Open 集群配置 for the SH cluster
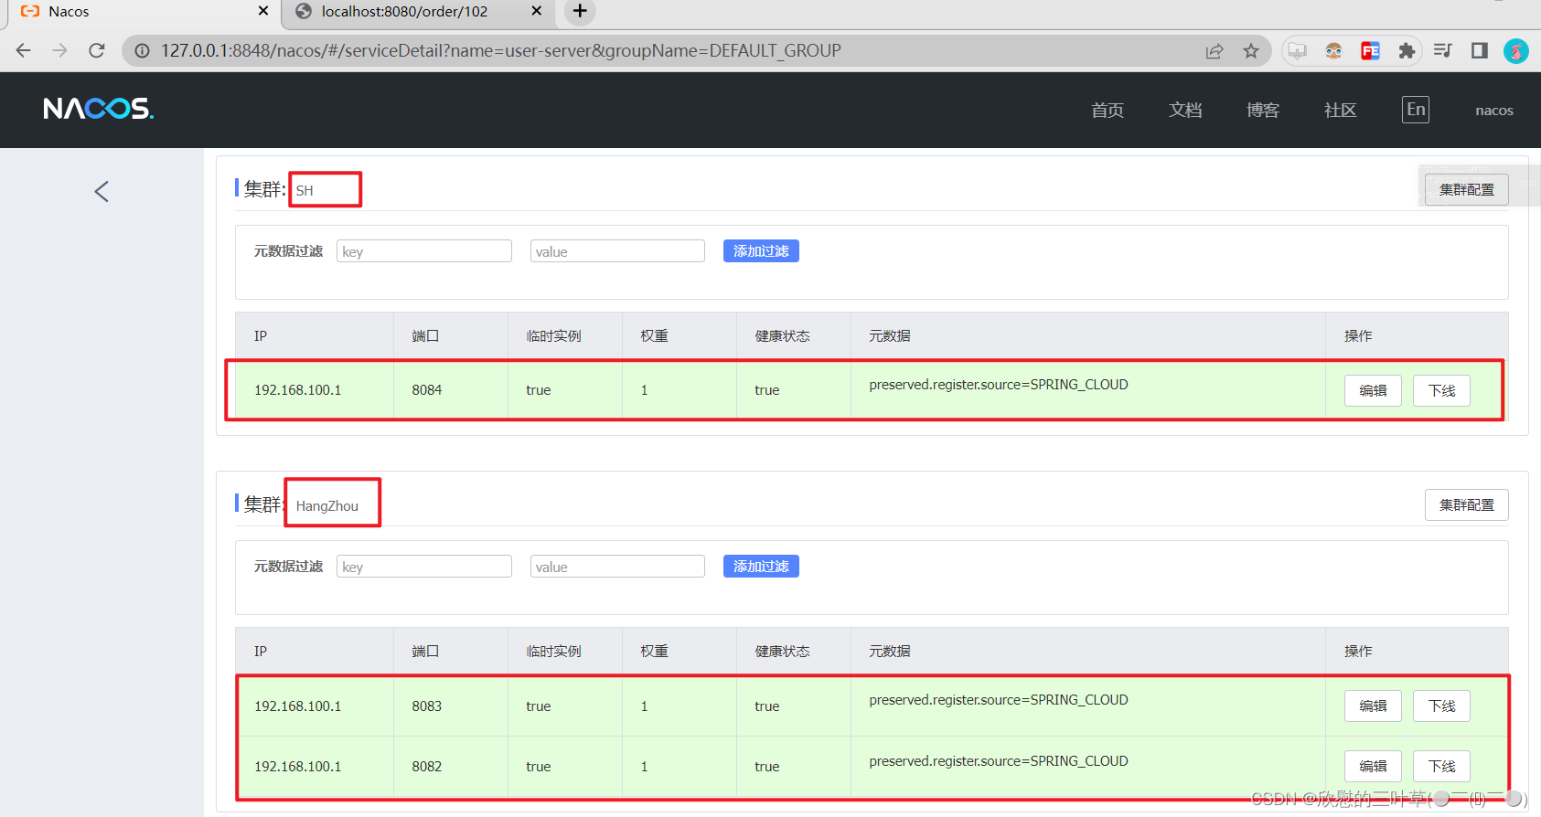Image resolution: width=1541 pixels, height=817 pixels. coord(1467,190)
